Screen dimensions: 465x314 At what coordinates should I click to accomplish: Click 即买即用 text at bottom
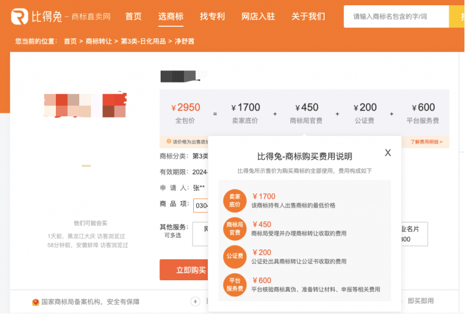pos(421,301)
